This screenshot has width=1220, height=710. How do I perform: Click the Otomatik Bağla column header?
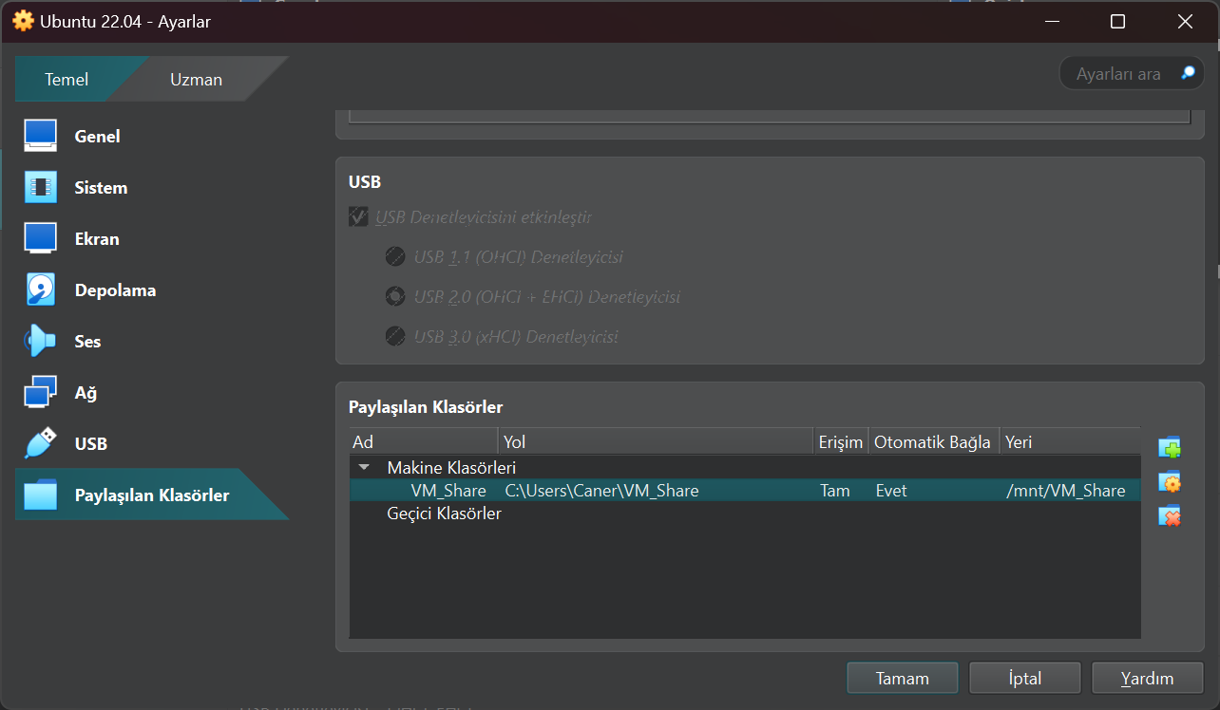coord(933,442)
